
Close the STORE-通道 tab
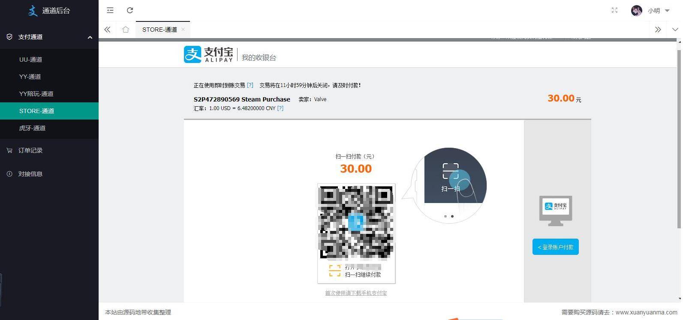(183, 29)
